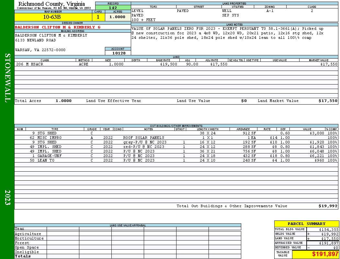Screen dimensions: 340x259
Task: Click value $960 for lean to
Action: click(319, 160)
